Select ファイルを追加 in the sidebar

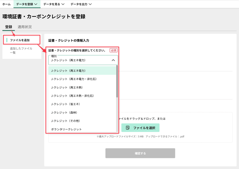(22, 40)
